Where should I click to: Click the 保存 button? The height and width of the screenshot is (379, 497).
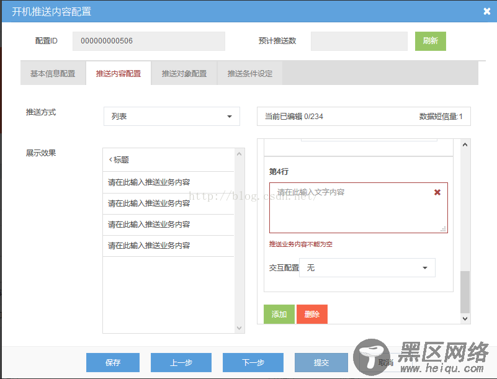point(113,362)
